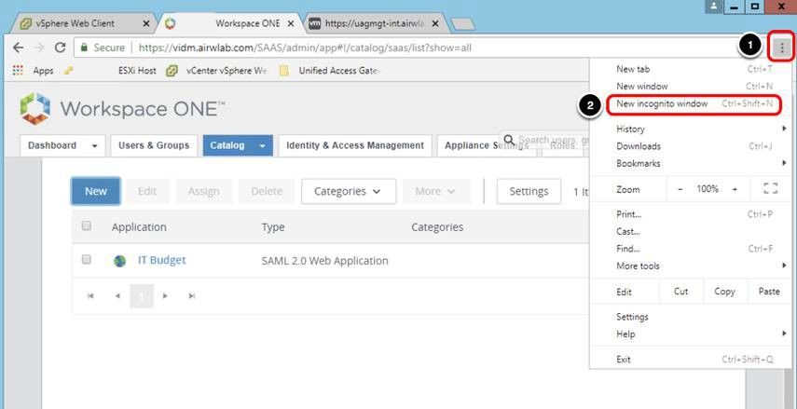Image resolution: width=797 pixels, height=409 pixels.
Task: Expand the Categories dropdown
Action: [348, 191]
